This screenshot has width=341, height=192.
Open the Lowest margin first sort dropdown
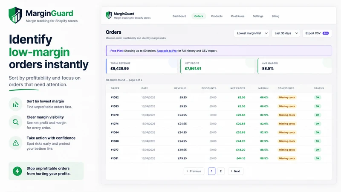251,33
